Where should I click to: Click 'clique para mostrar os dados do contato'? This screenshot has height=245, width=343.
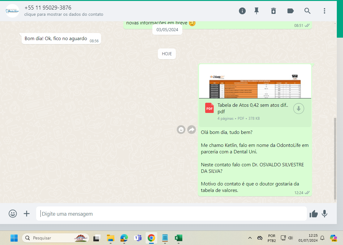[64, 15]
